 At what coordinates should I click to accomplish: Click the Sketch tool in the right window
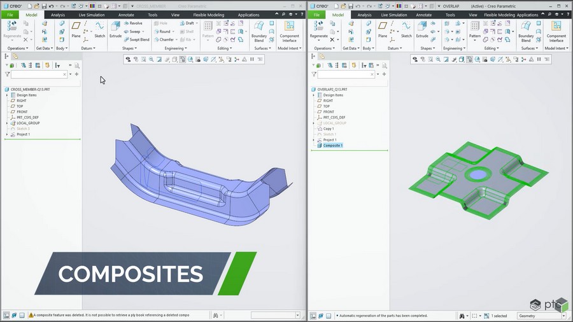[x=406, y=29]
